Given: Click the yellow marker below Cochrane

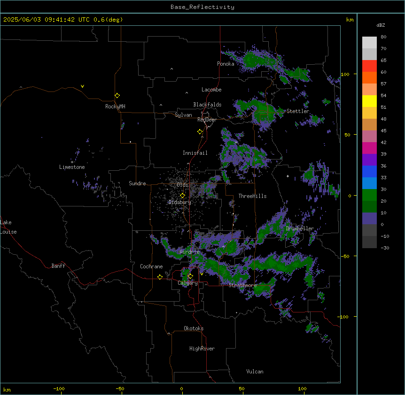Looking at the screenshot, I should 160,277.
